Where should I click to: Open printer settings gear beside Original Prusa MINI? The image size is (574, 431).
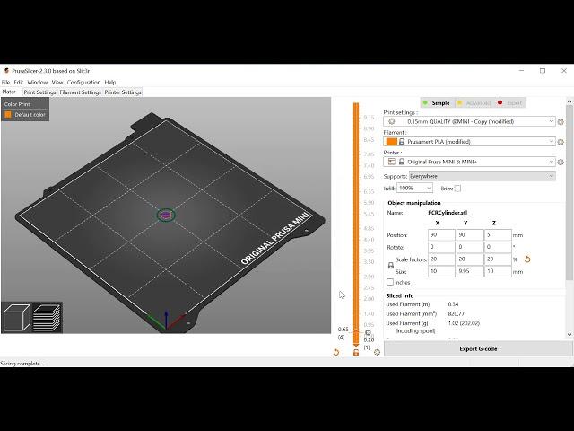click(x=561, y=162)
